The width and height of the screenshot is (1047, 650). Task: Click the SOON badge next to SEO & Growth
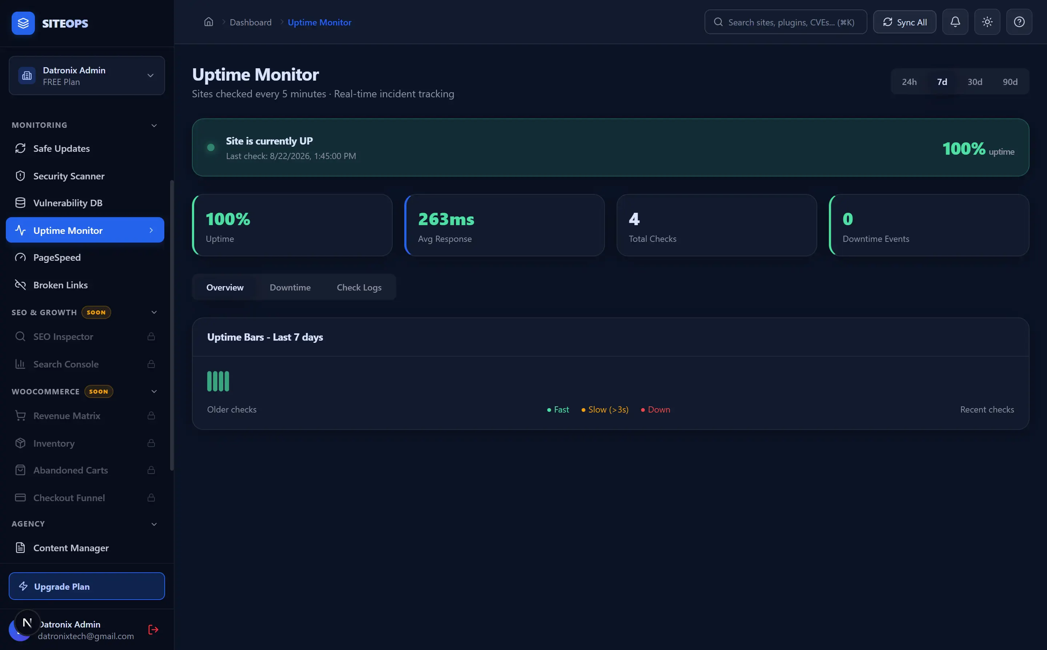pyautogui.click(x=96, y=313)
